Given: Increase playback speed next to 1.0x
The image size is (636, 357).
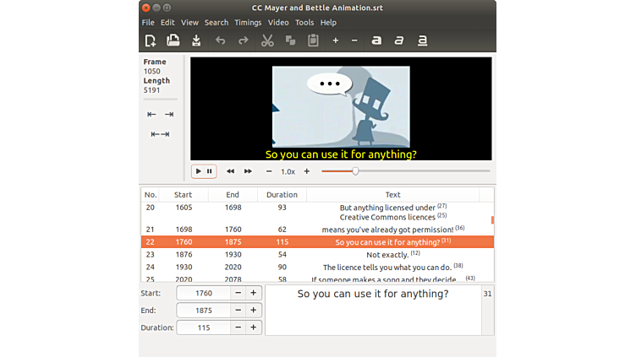Looking at the screenshot, I should (307, 171).
